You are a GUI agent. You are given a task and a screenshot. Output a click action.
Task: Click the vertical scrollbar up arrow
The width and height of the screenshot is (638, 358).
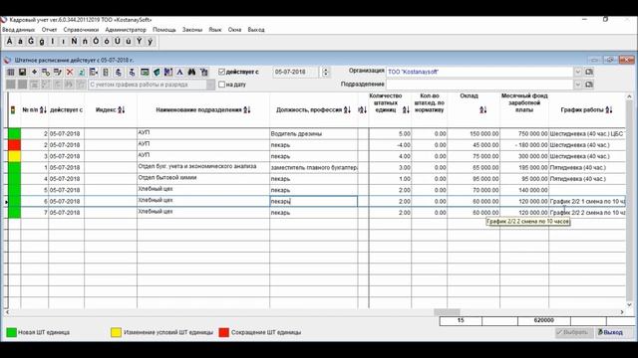tap(629, 96)
